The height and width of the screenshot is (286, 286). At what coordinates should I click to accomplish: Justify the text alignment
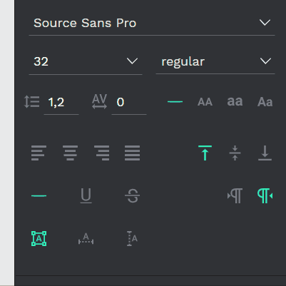click(132, 153)
